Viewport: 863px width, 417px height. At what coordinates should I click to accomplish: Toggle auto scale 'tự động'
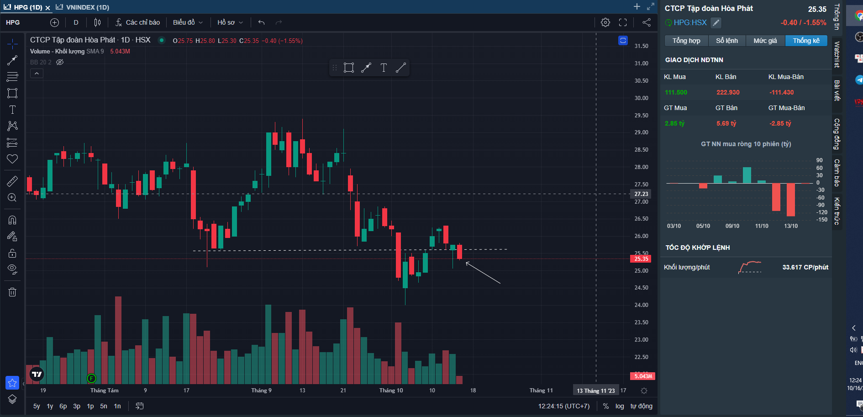point(642,406)
